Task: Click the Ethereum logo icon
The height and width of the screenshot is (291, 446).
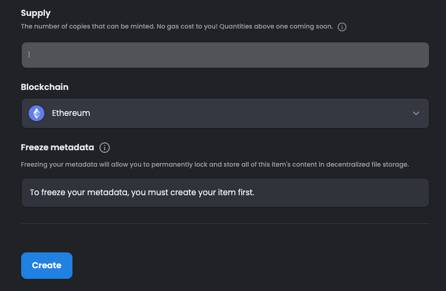Action: pyautogui.click(x=37, y=113)
